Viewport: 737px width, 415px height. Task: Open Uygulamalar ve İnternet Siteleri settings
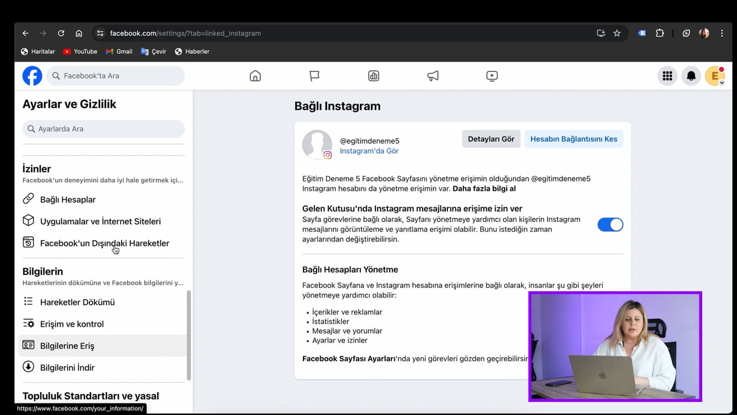(104, 221)
